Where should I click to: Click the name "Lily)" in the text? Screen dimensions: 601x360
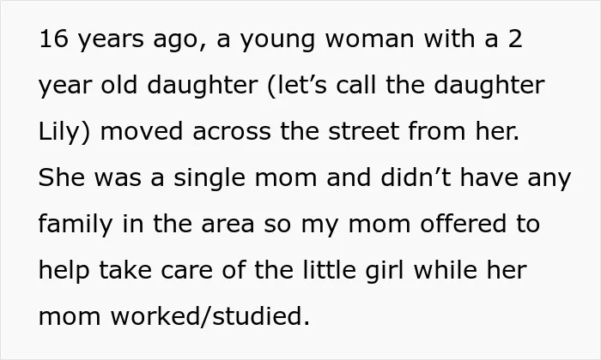click(64, 132)
